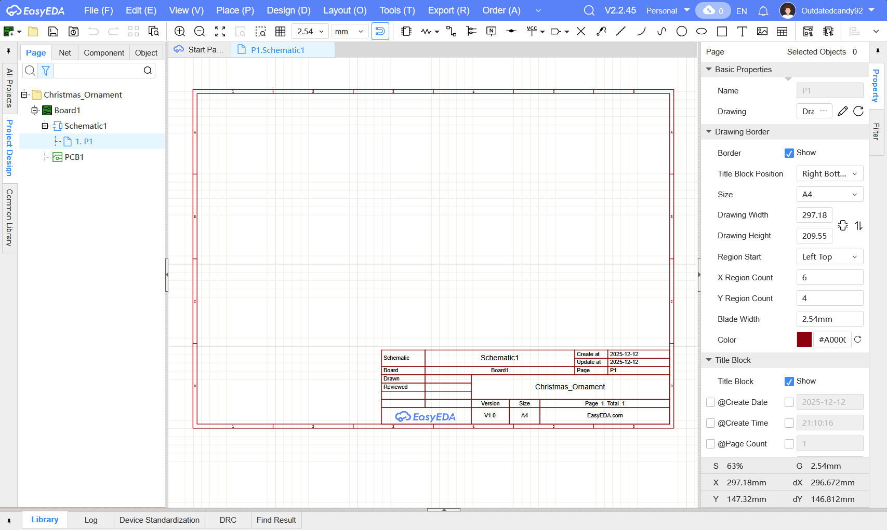887x530 pixels.
Task: Select the Text tool in toolbar
Action: pyautogui.click(x=742, y=32)
